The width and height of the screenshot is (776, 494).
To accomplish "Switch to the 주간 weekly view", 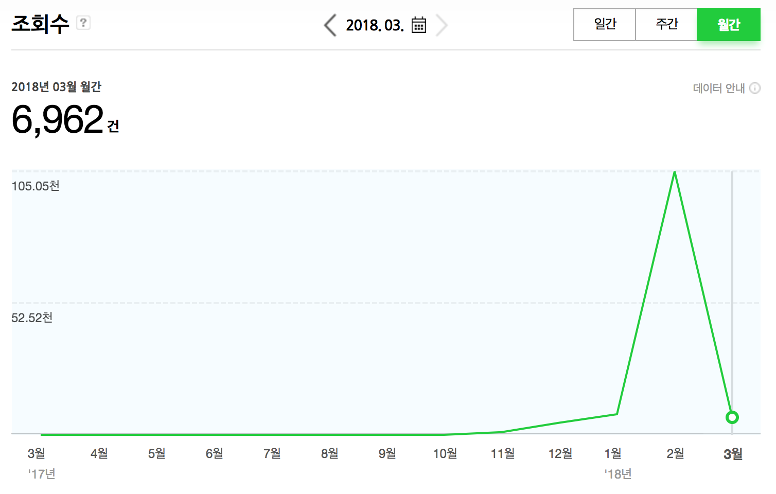I will tap(666, 24).
